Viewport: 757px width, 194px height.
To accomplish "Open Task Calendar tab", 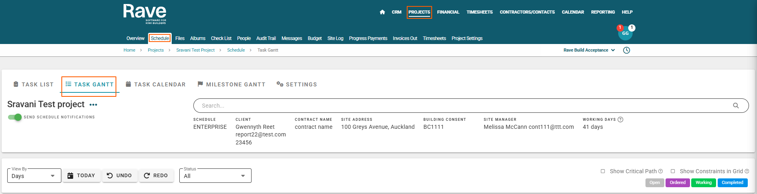I will pyautogui.click(x=156, y=84).
